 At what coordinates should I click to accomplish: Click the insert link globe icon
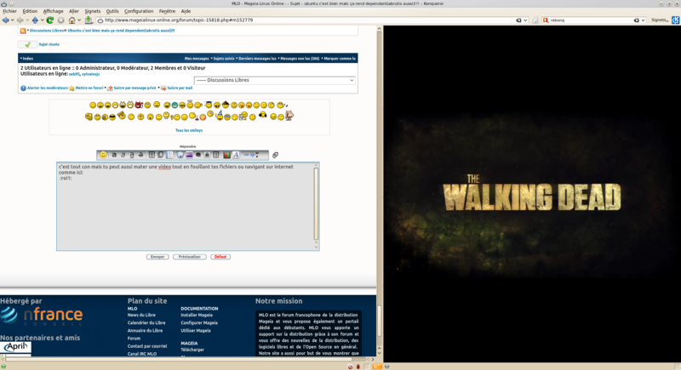[180, 155]
